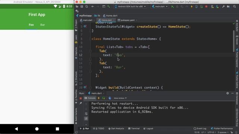Image resolution: width=239 pixels, height=134 pixels.
Task: Click the pin tab icon in Run panel
Action: click(81, 103)
